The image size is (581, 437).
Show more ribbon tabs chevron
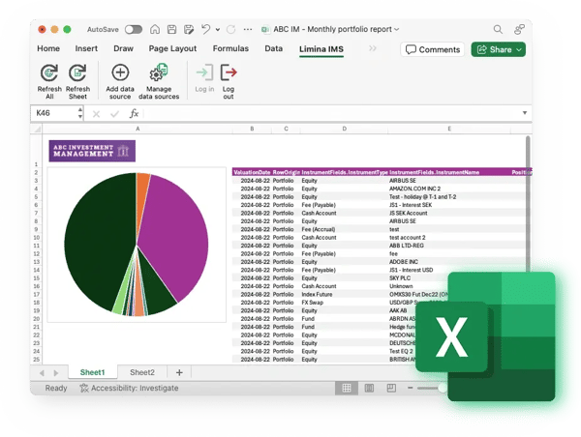(x=373, y=48)
